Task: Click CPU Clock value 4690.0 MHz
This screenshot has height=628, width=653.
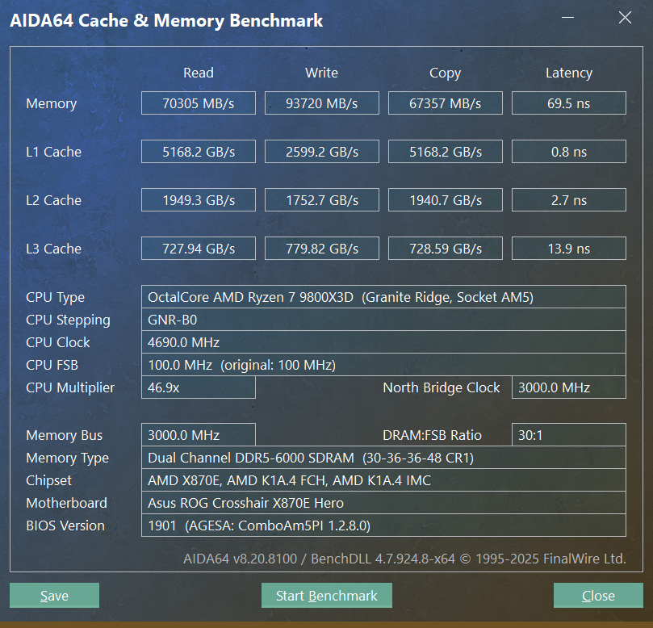Action: point(383,342)
